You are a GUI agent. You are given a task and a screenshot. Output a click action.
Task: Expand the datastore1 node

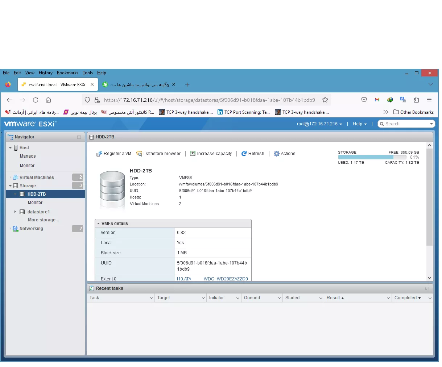[15, 212]
